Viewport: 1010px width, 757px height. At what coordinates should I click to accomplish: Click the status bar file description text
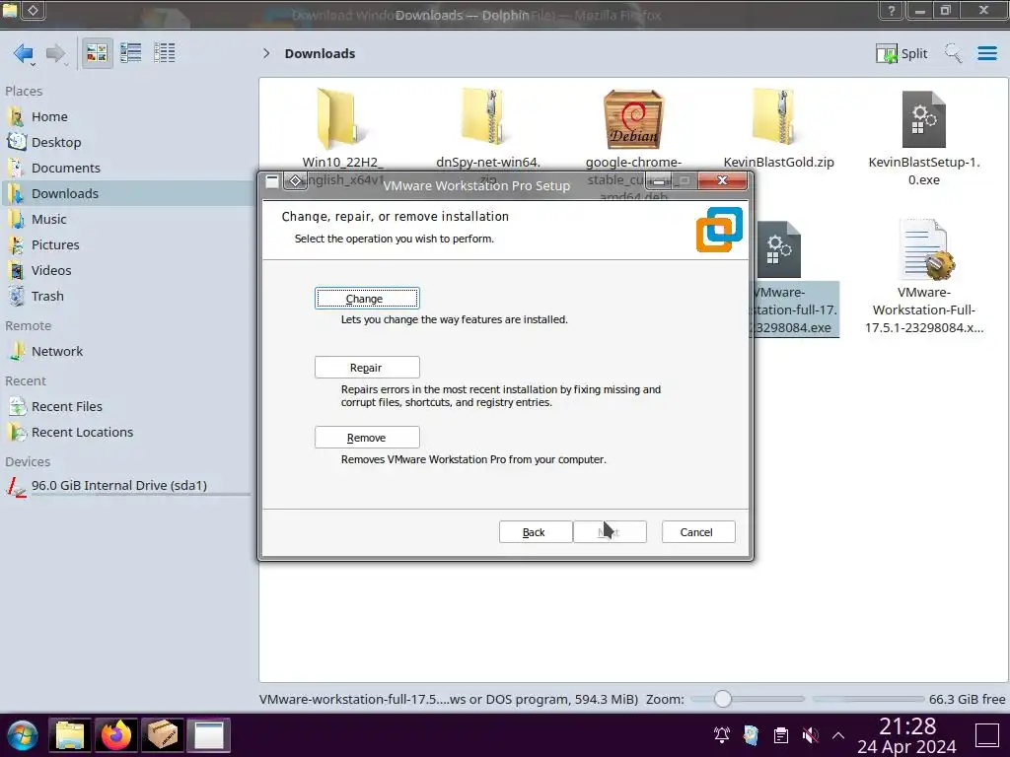click(449, 700)
